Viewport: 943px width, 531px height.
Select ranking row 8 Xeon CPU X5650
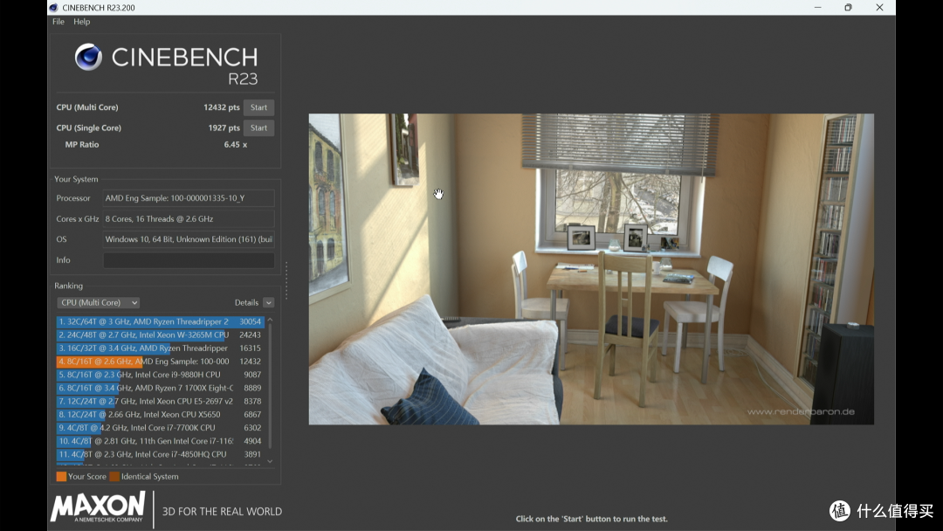160,414
